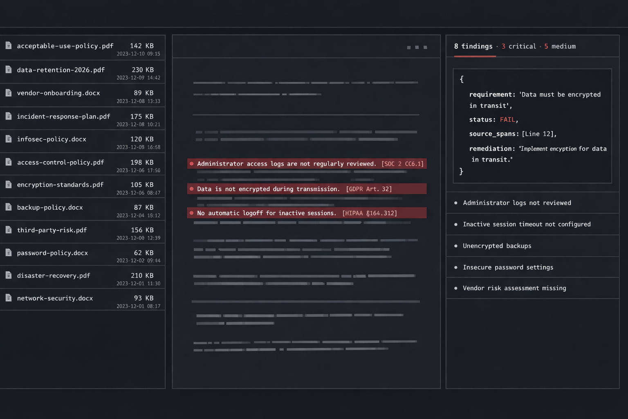This screenshot has width=628, height=419.
Task: Filter by 3 critical findings
Action: 518,46
